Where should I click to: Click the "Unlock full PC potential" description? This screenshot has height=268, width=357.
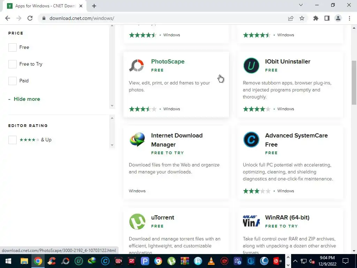coord(288,172)
